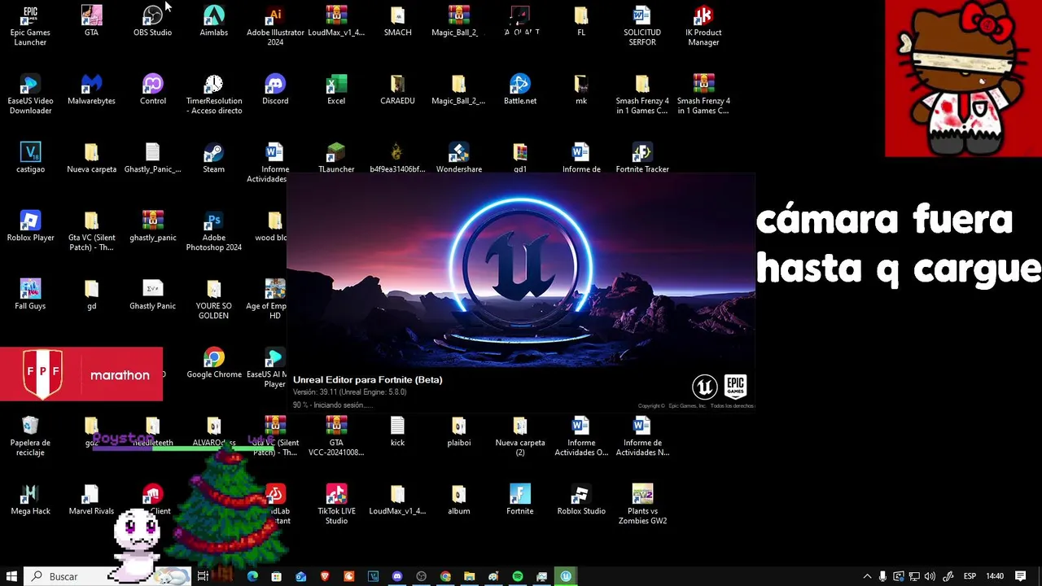Open Brave browser from the taskbar
Screen dimensions: 1042x586
tap(325, 576)
